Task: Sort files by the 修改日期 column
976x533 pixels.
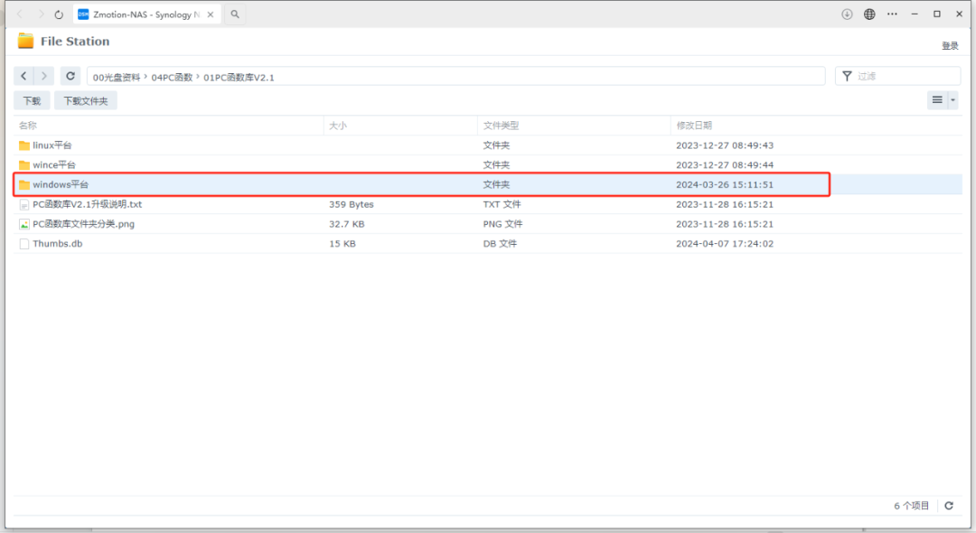Action: 696,125
